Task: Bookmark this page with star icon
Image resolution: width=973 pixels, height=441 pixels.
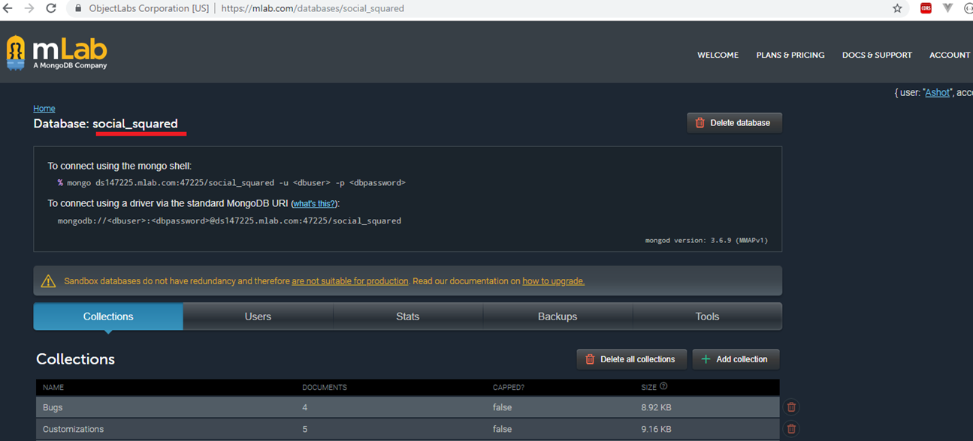Action: [897, 8]
